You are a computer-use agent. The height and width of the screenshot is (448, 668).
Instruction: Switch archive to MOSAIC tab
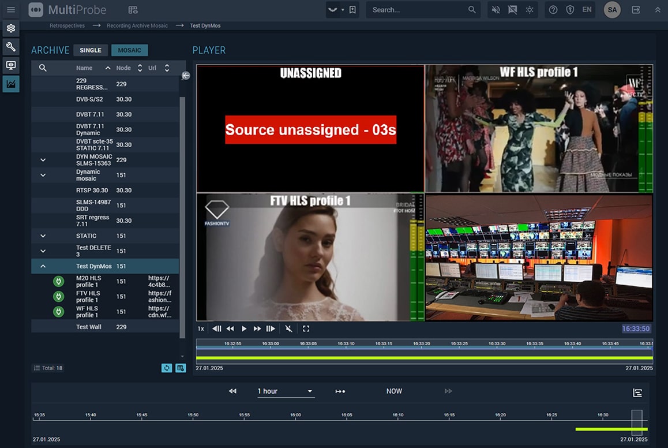130,50
